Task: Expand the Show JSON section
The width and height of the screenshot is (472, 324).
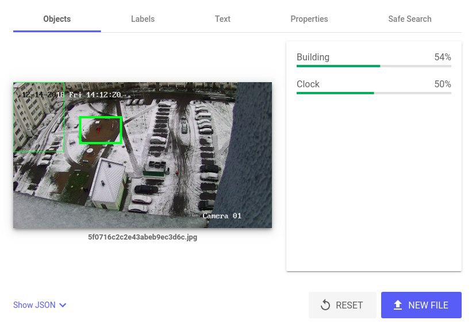Action: pyautogui.click(x=40, y=305)
